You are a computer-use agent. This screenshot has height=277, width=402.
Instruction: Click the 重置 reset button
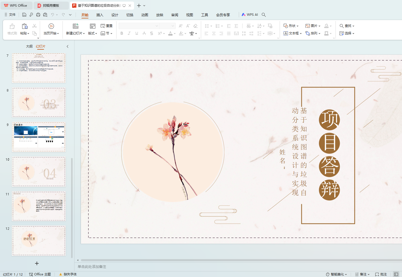(107, 26)
